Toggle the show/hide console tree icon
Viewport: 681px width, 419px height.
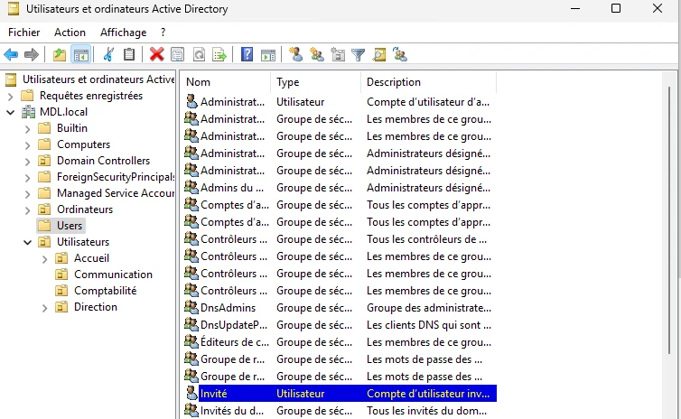pyautogui.click(x=81, y=55)
